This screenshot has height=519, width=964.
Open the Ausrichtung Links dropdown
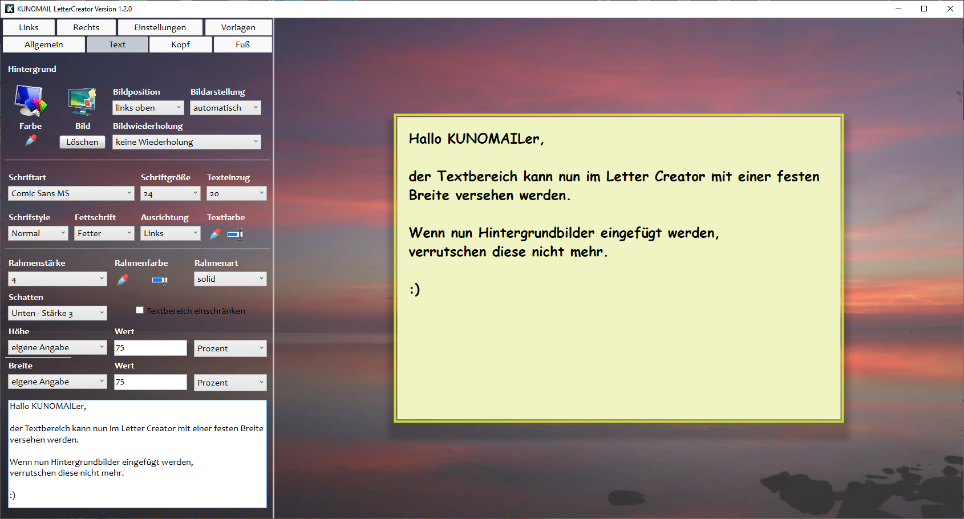pyautogui.click(x=171, y=233)
